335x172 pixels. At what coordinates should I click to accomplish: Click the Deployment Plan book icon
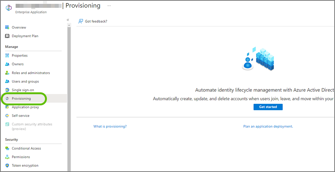pos(7,36)
